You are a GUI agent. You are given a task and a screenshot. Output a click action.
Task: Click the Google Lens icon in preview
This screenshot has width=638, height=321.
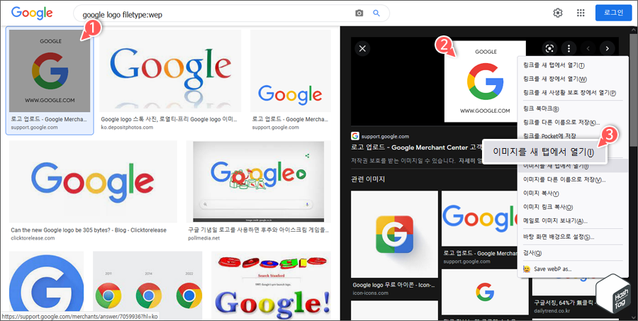tap(549, 49)
